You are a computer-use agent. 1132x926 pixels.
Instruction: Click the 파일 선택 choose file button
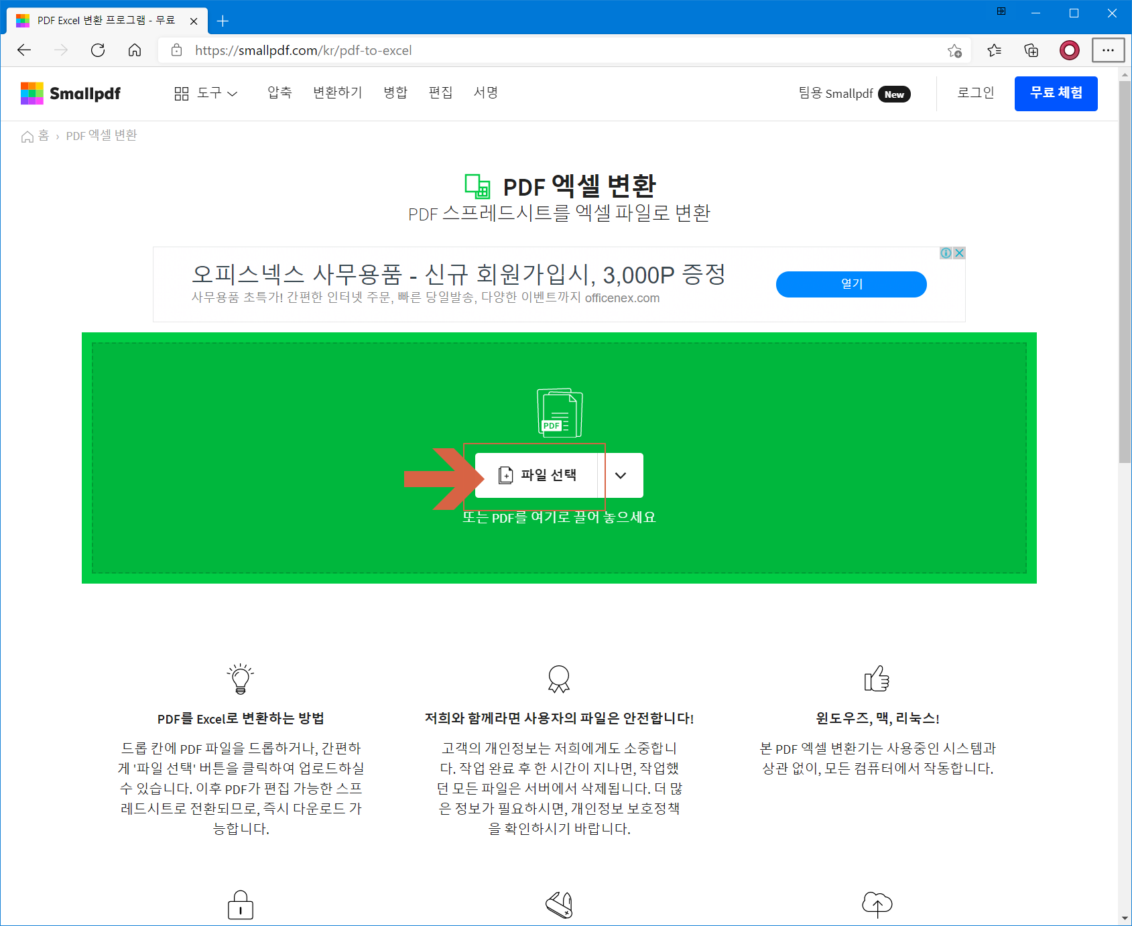pos(536,475)
